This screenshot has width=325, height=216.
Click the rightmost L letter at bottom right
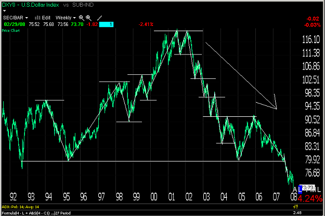319,190
